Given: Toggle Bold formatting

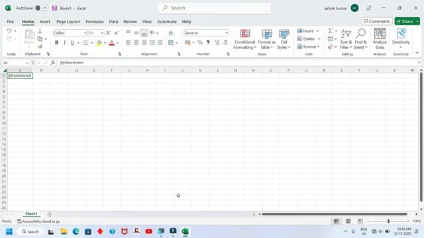Looking at the screenshot, I should tap(56, 42).
